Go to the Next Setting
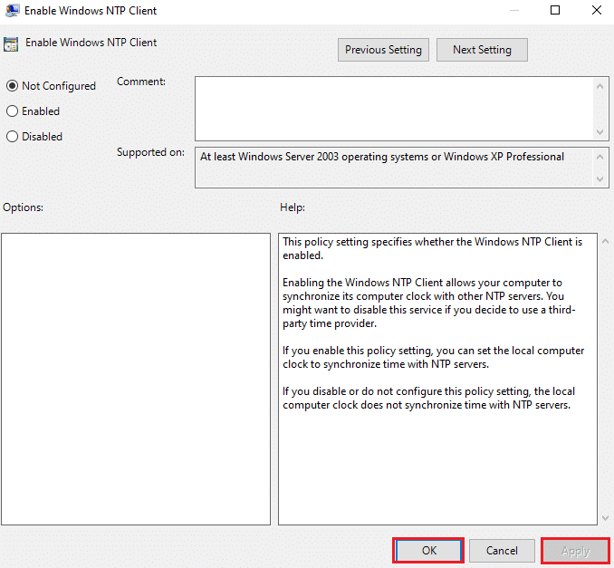 pos(482,50)
